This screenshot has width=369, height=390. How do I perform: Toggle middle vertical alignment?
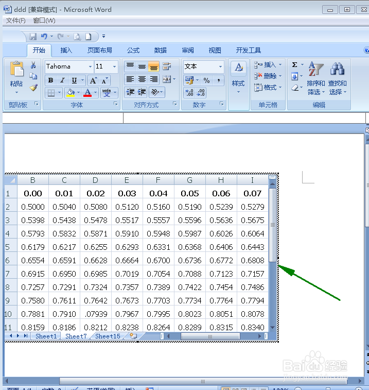pos(142,66)
